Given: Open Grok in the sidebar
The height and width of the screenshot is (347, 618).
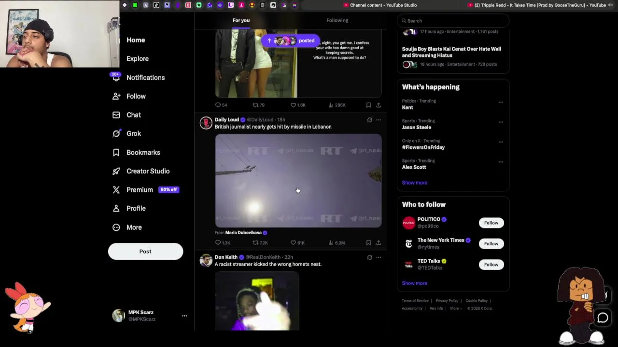Looking at the screenshot, I should tap(133, 133).
